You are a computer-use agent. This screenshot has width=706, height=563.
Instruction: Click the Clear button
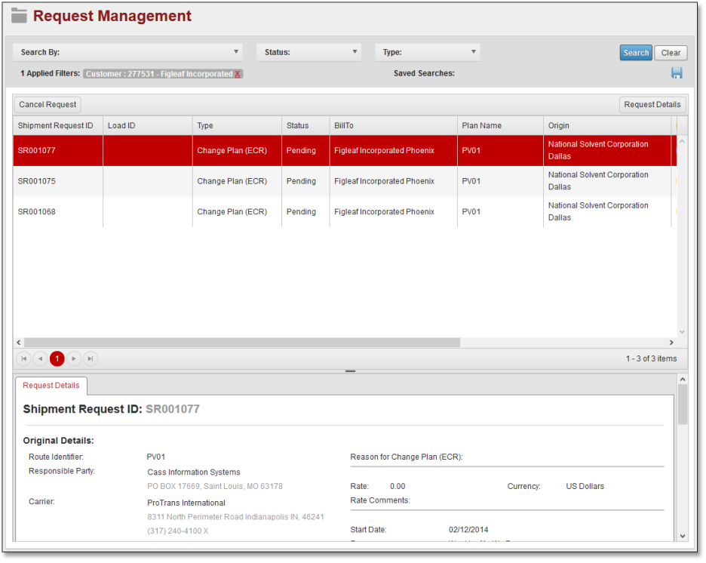pos(671,53)
